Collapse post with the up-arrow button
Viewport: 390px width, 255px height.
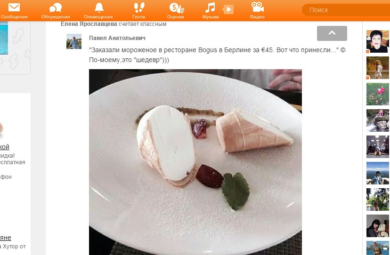coord(332,33)
